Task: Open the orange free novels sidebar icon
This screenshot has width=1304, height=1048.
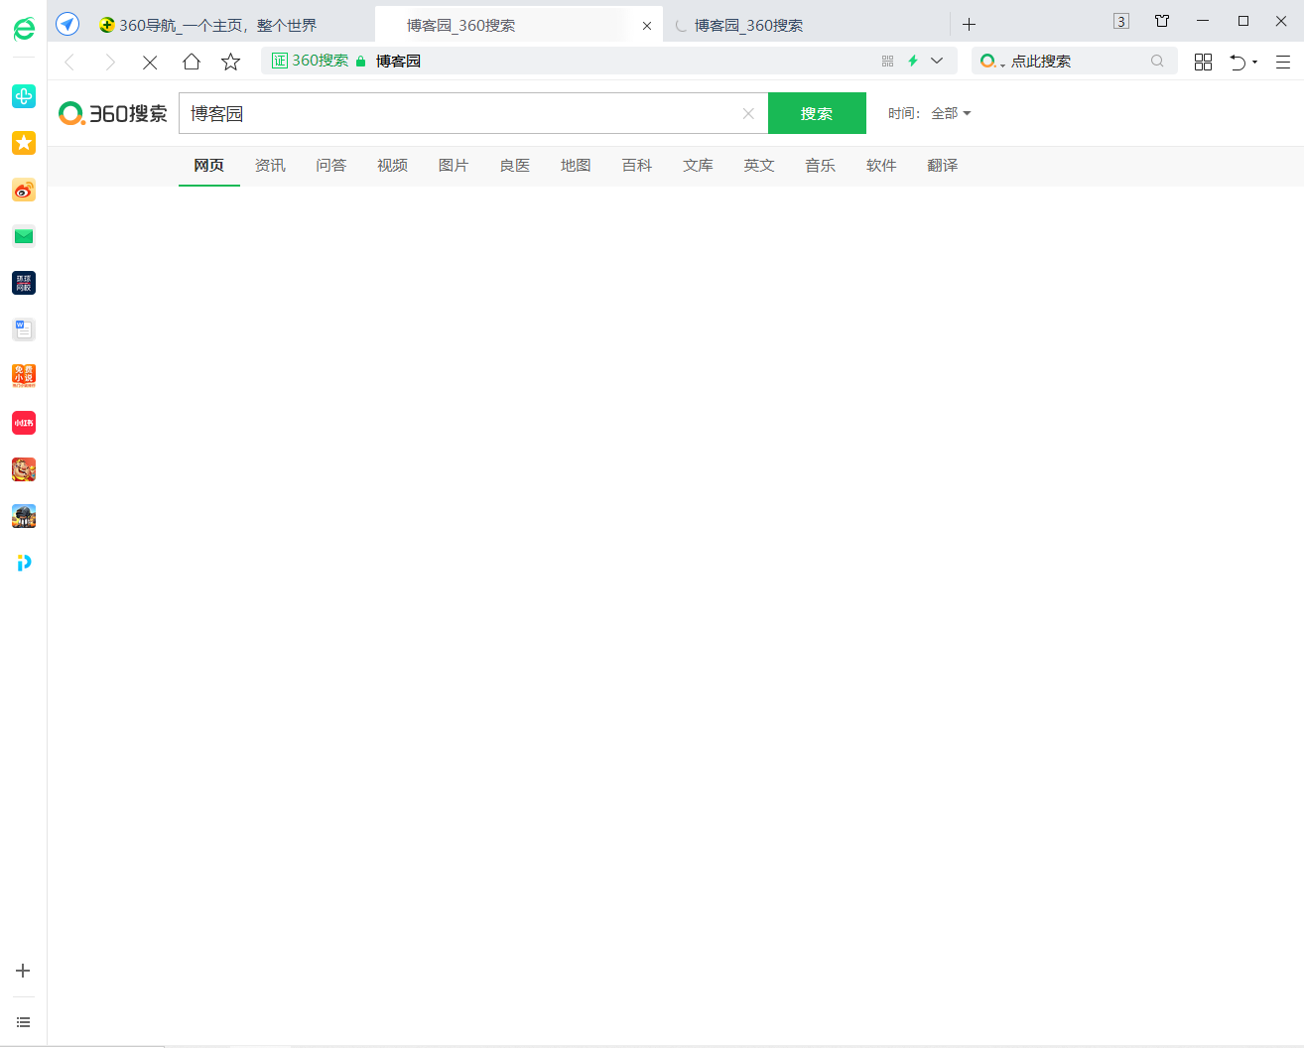Action: click(x=24, y=376)
